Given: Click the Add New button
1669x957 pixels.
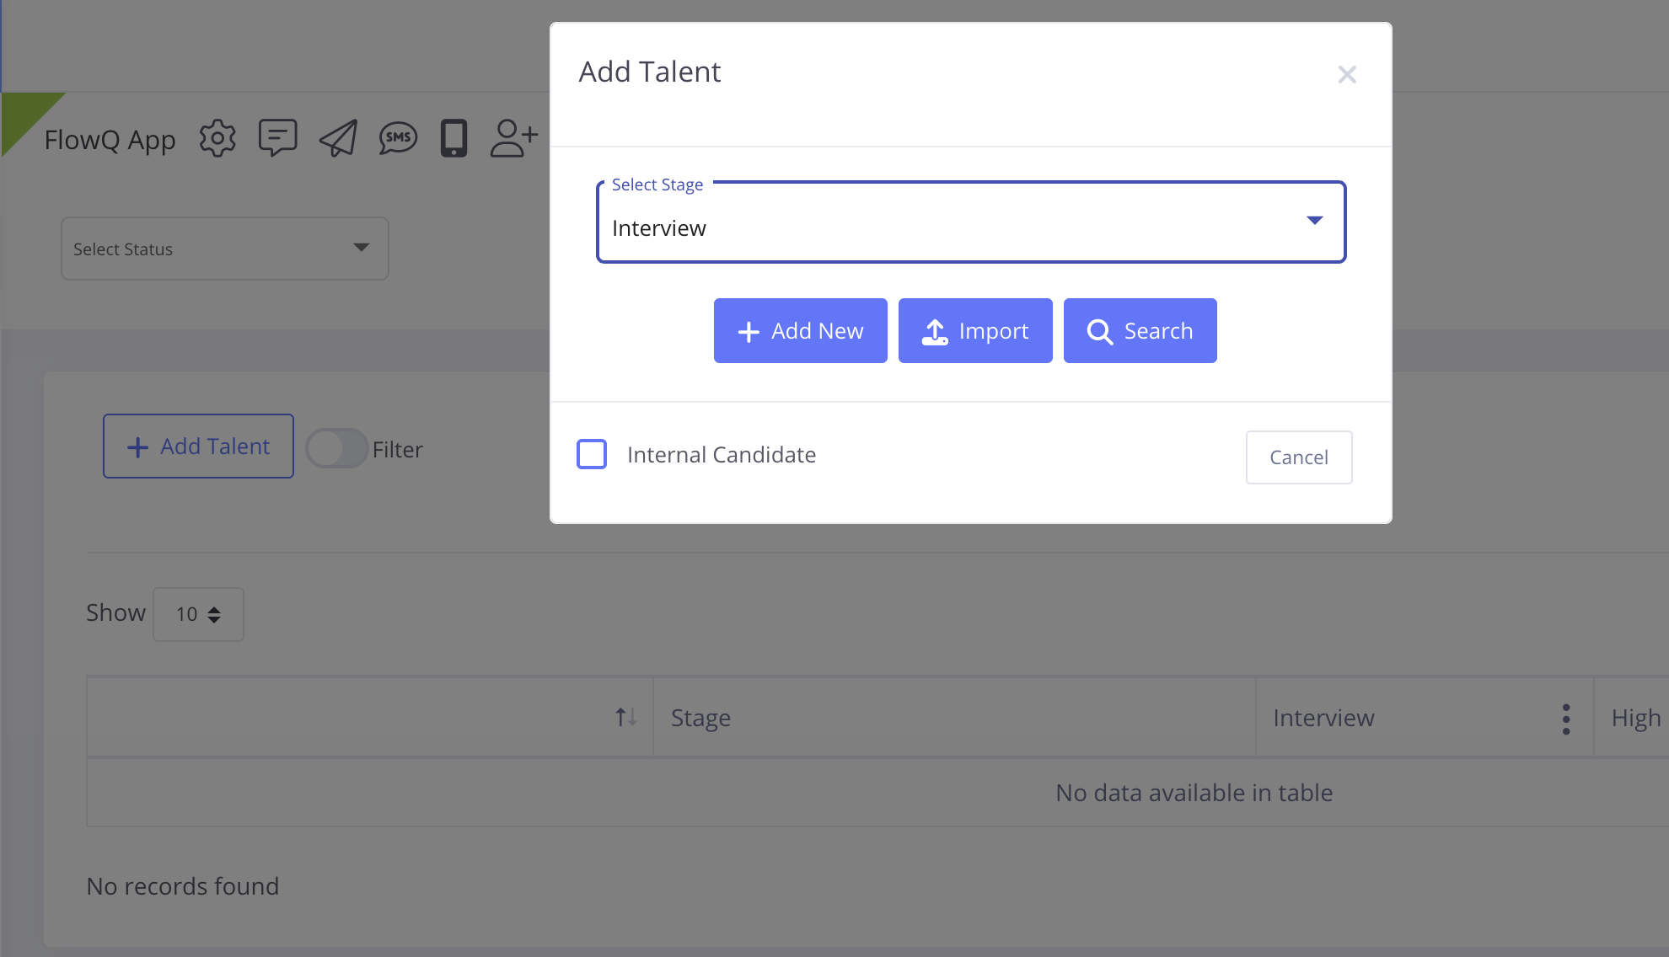Looking at the screenshot, I should (x=800, y=331).
